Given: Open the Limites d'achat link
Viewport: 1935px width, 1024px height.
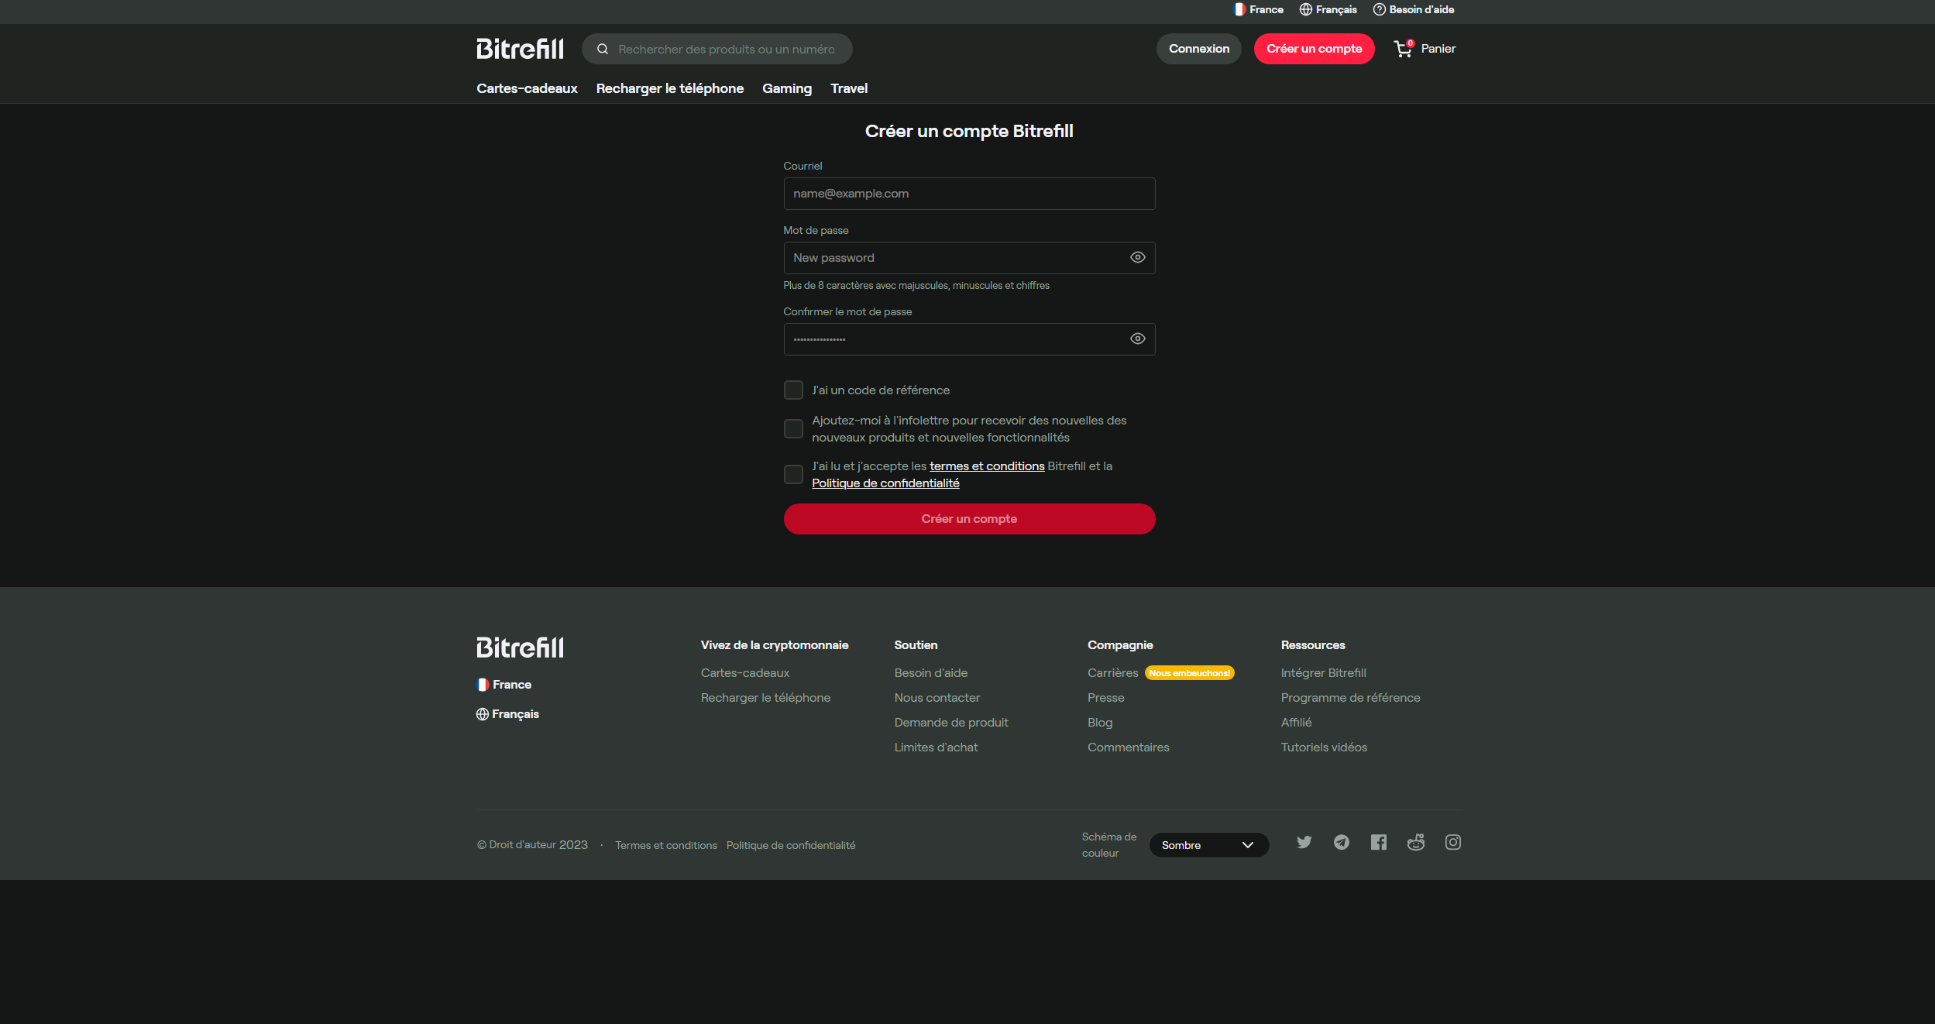Looking at the screenshot, I should [x=937, y=747].
